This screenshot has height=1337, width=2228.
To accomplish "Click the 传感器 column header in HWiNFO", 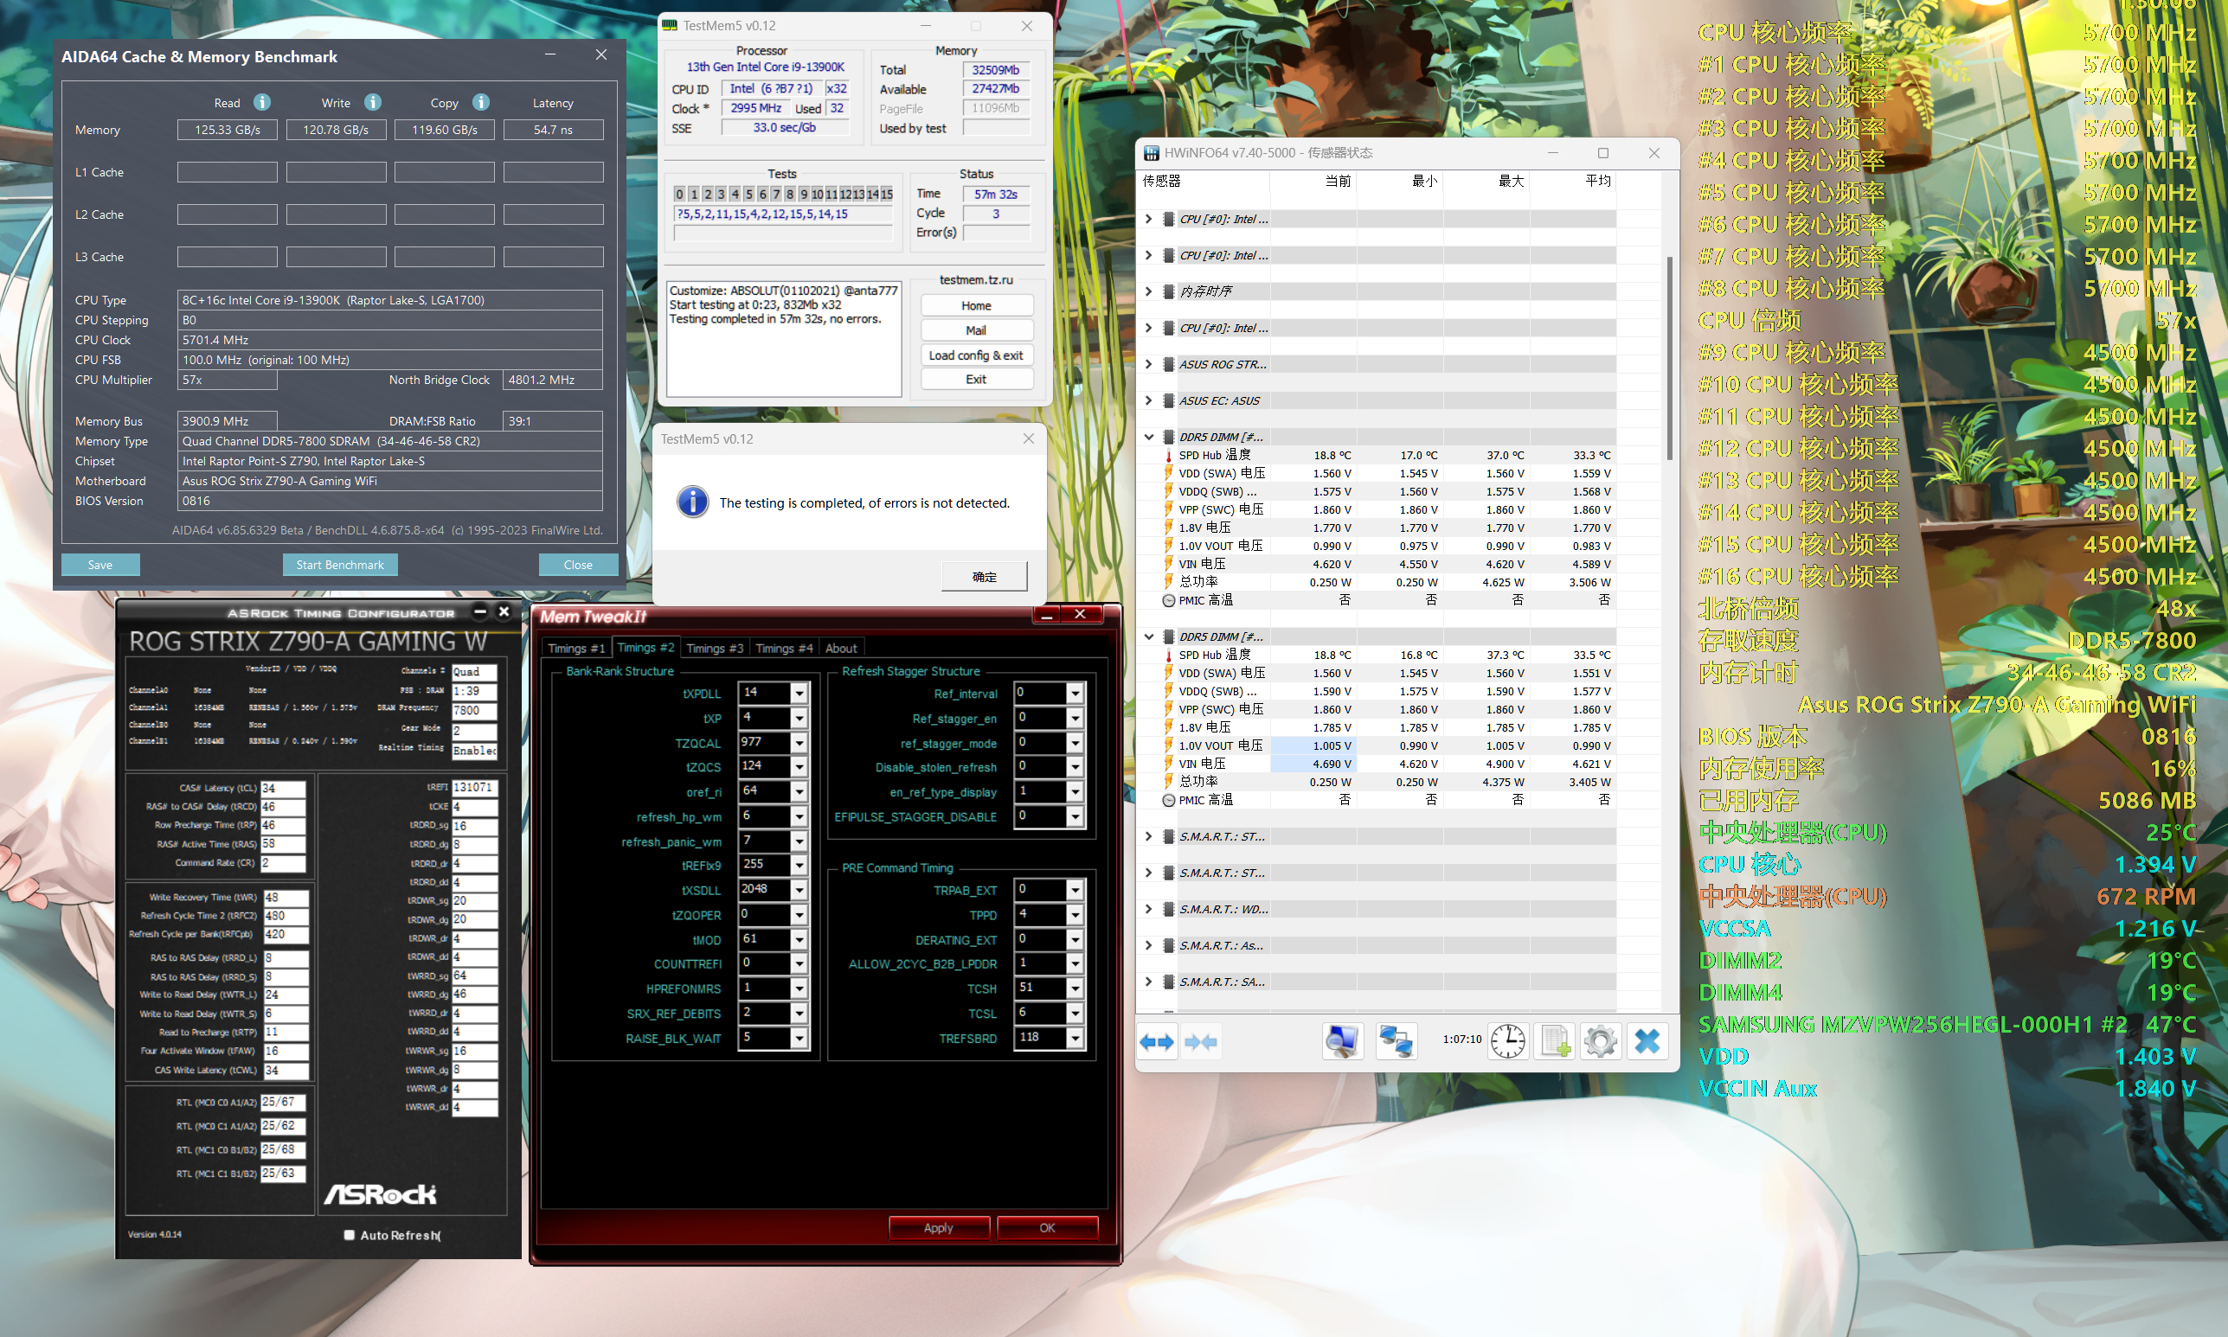I will point(1203,181).
